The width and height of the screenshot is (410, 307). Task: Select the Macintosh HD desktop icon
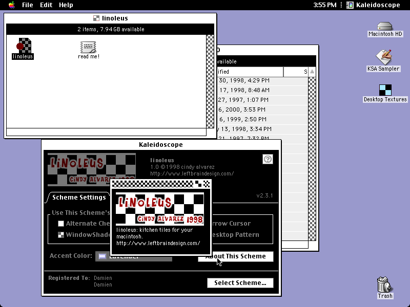coord(385,29)
